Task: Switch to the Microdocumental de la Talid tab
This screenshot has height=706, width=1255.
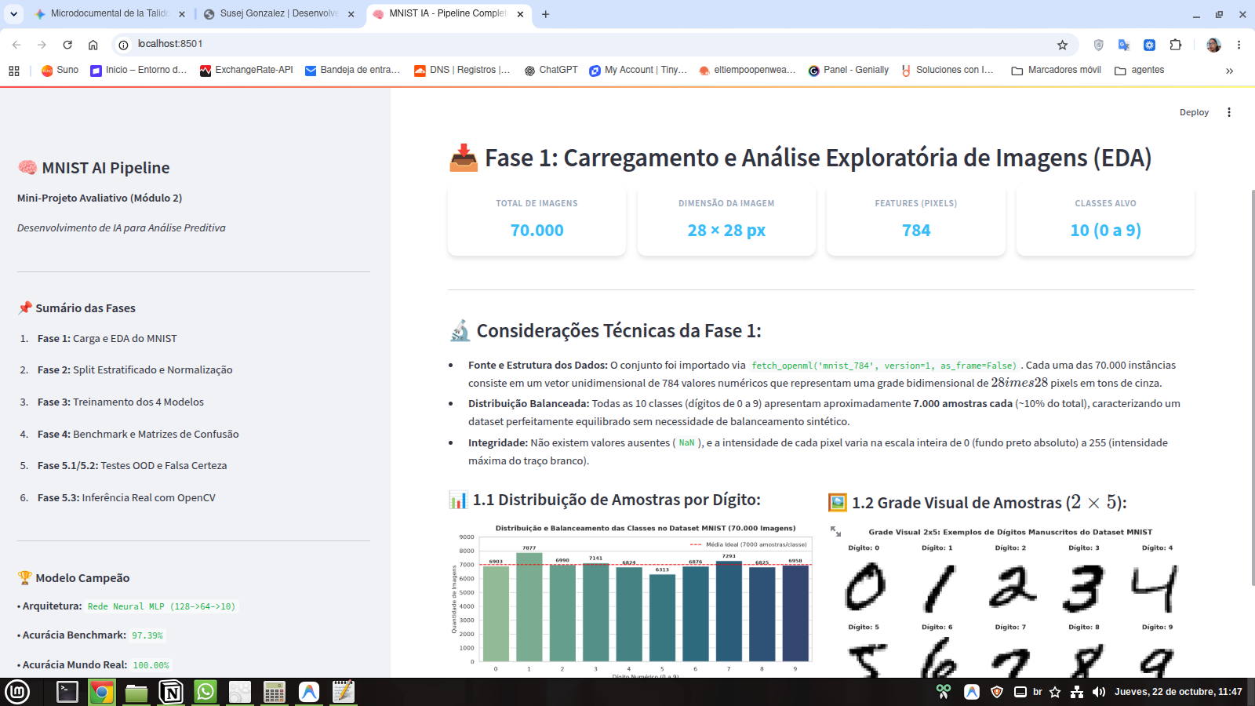Action: coord(108,14)
